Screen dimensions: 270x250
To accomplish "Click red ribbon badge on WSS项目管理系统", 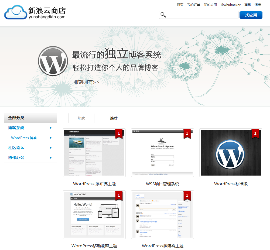I will 187,134.
